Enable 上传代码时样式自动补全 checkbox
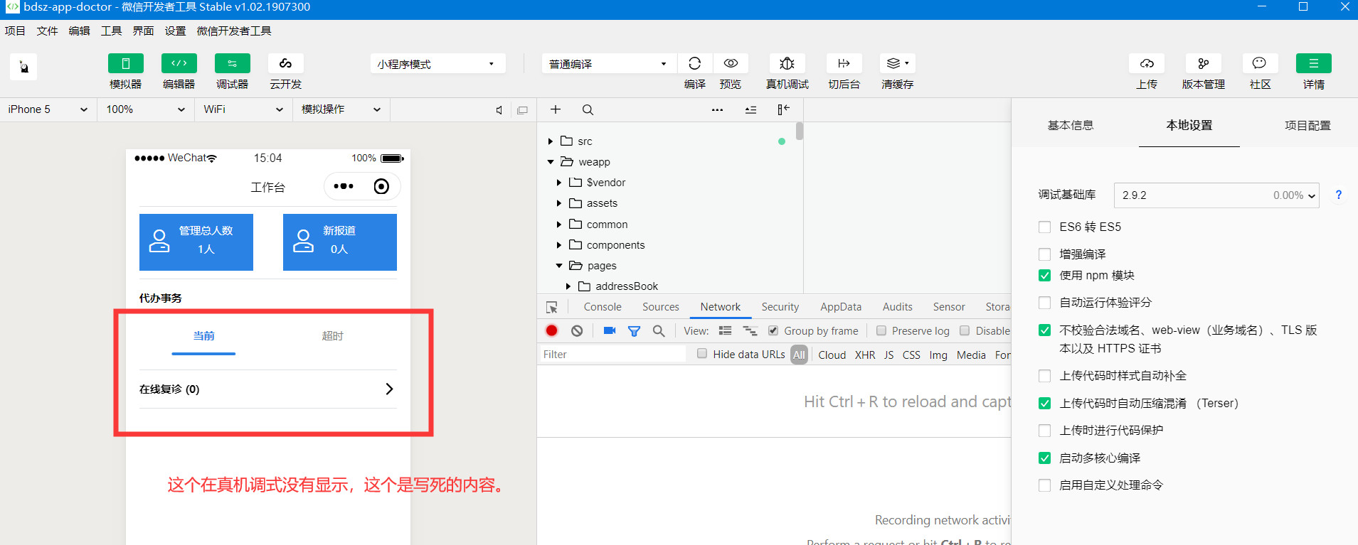 (x=1044, y=376)
